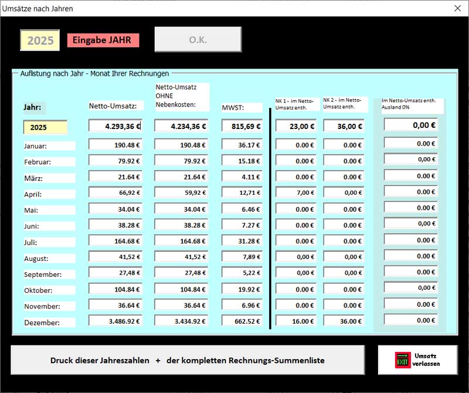This screenshot has height=393, width=469.
Task: Click the Dezember MWST field 662.52 €
Action: coord(242,321)
